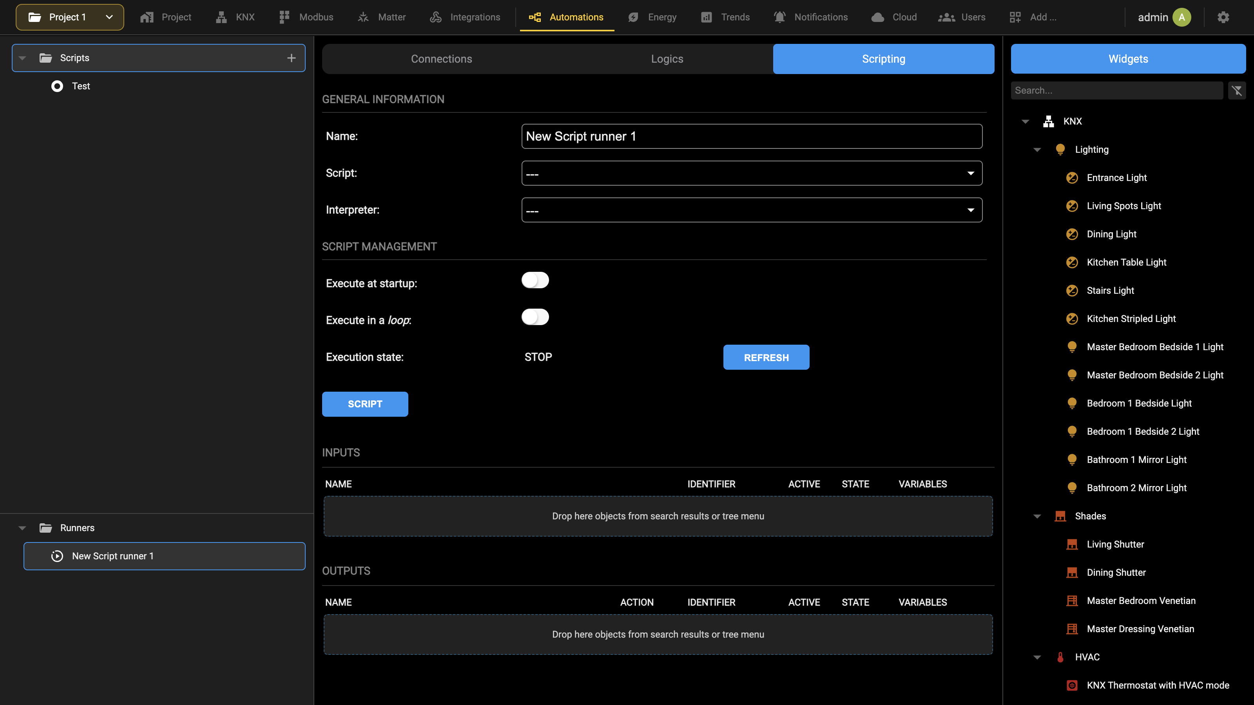Open the Script dropdown
Screen dimensions: 1254x705
tap(752, 173)
